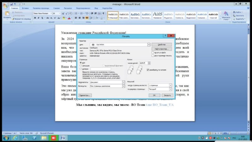Open the highlight color dropdown arrow

click(x=66, y=18)
